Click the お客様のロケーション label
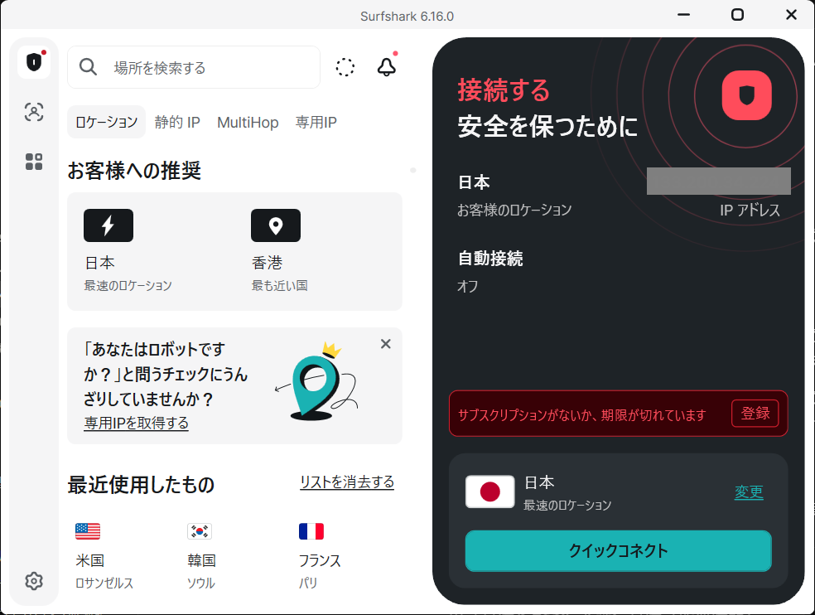The height and width of the screenshot is (615, 815). 514,210
